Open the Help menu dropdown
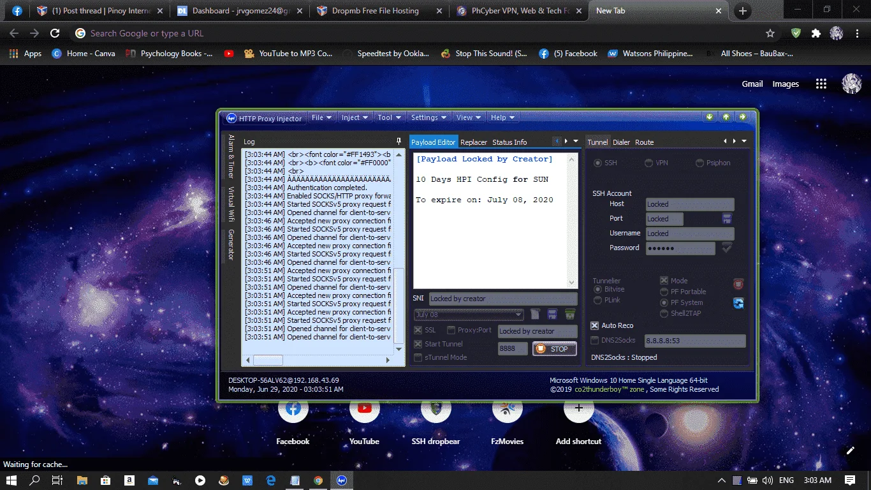 502,117
